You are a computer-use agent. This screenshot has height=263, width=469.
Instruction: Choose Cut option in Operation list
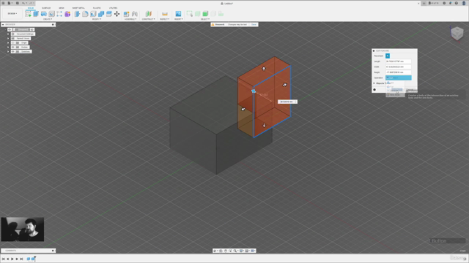tap(395, 86)
